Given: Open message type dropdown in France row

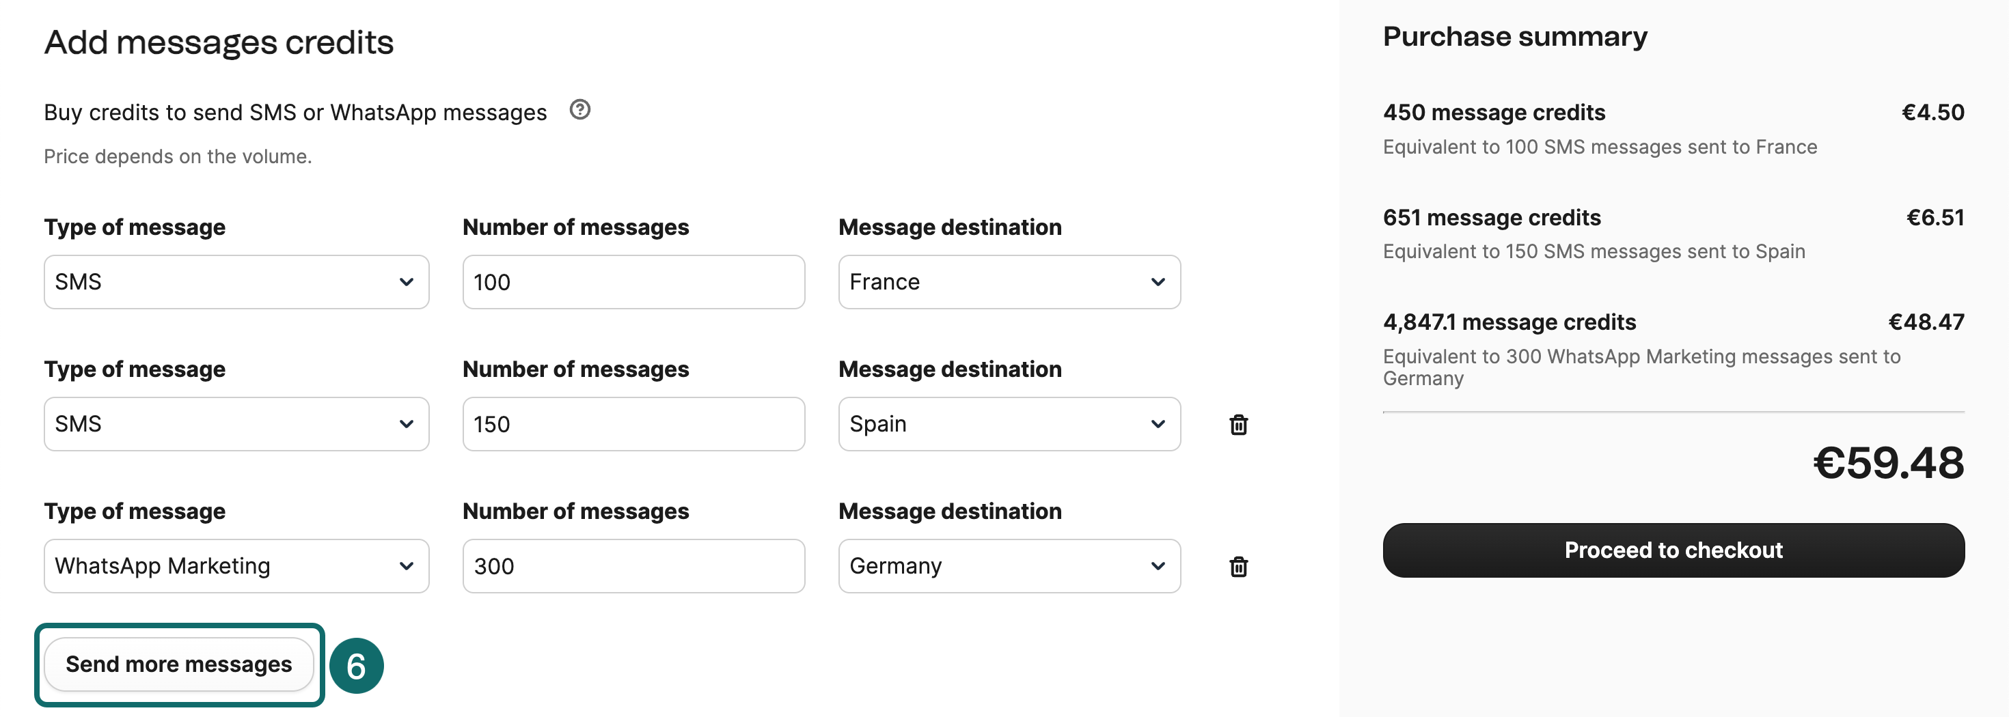Looking at the screenshot, I should tap(236, 282).
